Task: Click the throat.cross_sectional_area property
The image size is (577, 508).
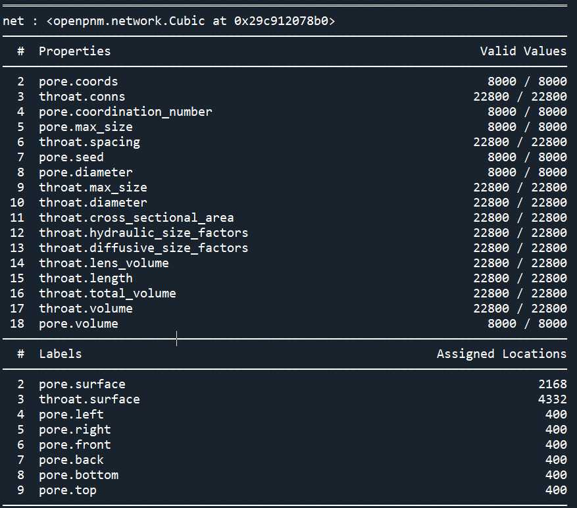Action: [x=136, y=218]
